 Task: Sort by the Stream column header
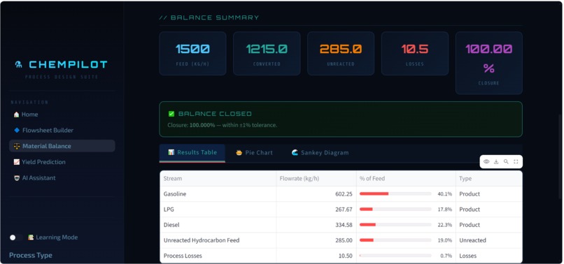point(218,179)
